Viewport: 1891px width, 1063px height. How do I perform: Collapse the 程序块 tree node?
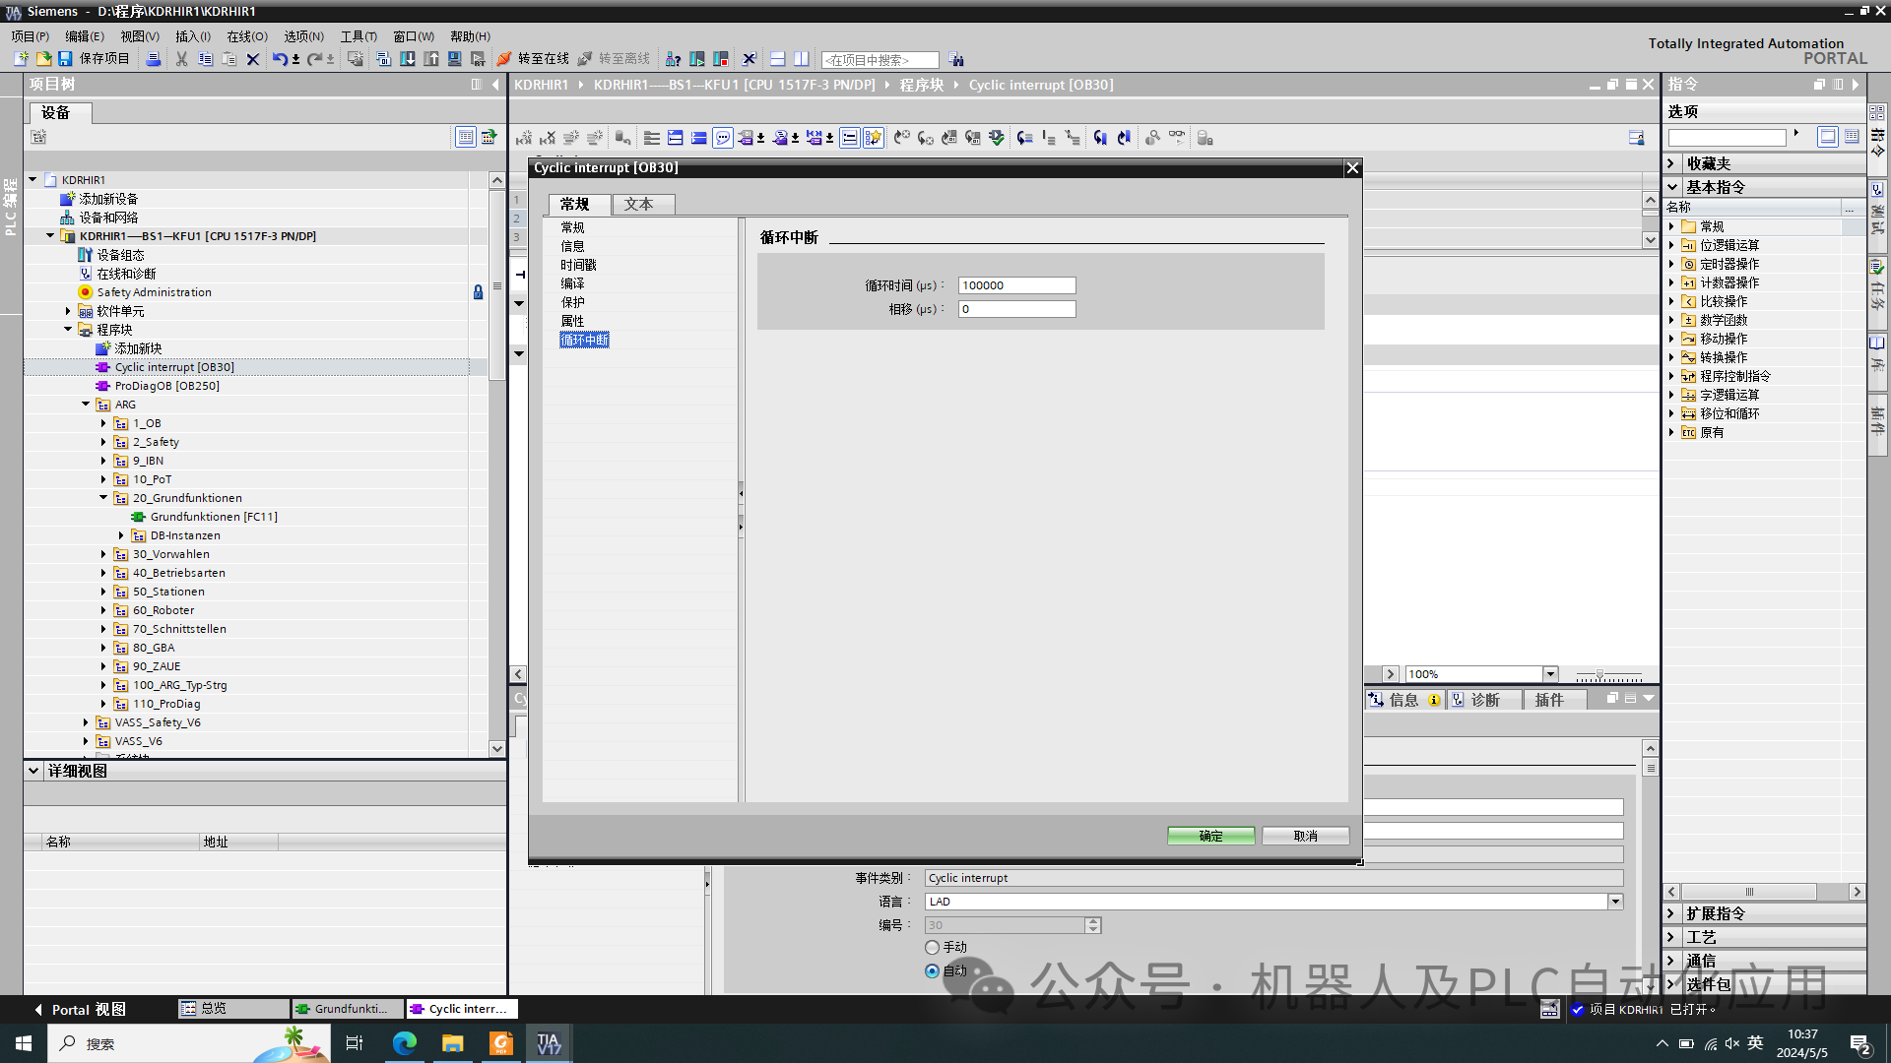[68, 330]
